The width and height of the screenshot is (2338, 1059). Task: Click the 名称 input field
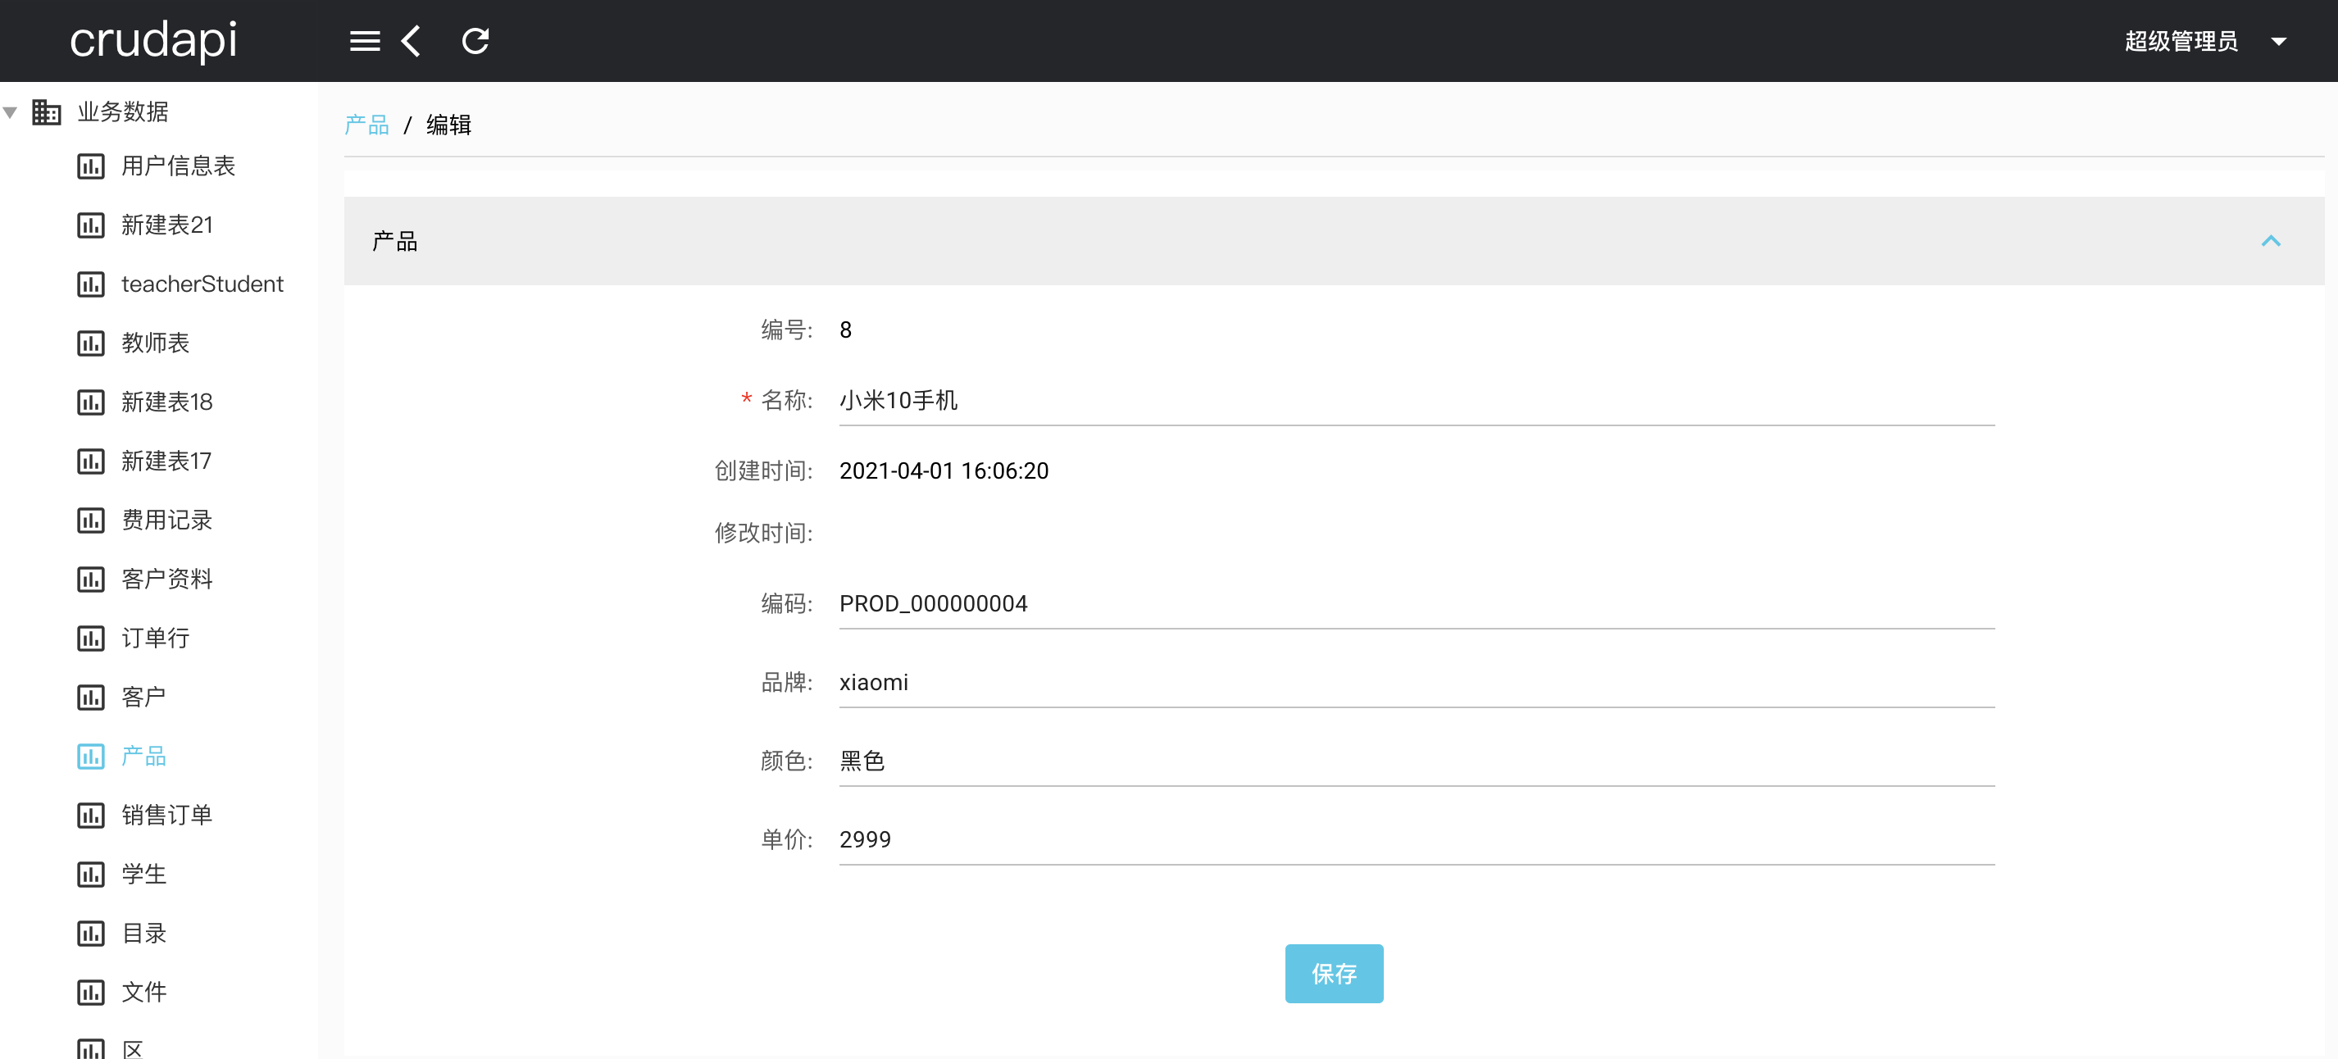click(x=1416, y=400)
